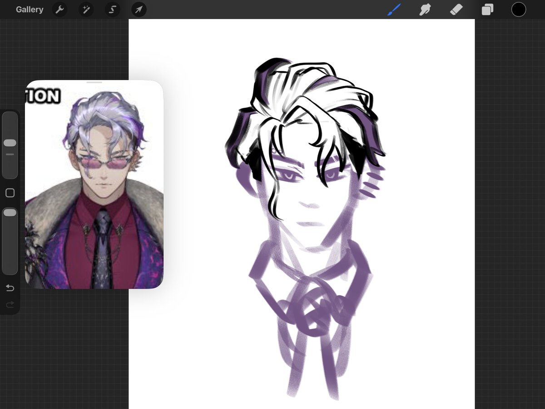Select the Smudge finger tool
This screenshot has width=545, height=409.
coord(425,10)
